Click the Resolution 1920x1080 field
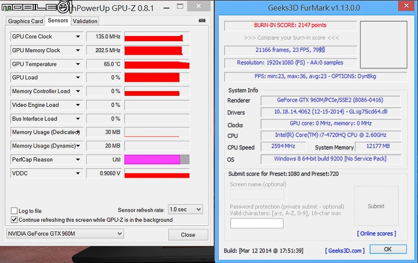Viewport: 418px width, 263px height. [x=291, y=63]
